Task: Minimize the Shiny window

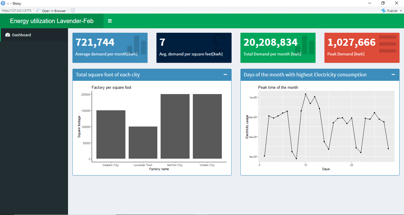Action: 370,3
